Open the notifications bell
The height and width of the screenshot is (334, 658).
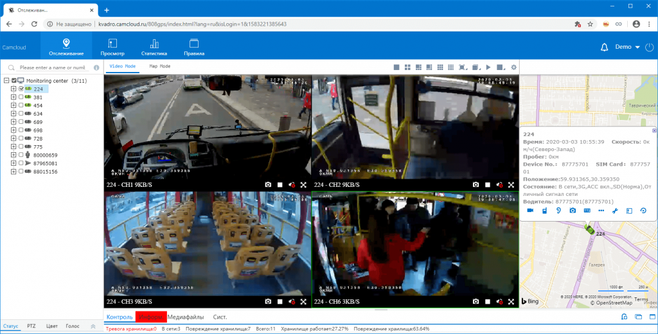[x=604, y=47]
